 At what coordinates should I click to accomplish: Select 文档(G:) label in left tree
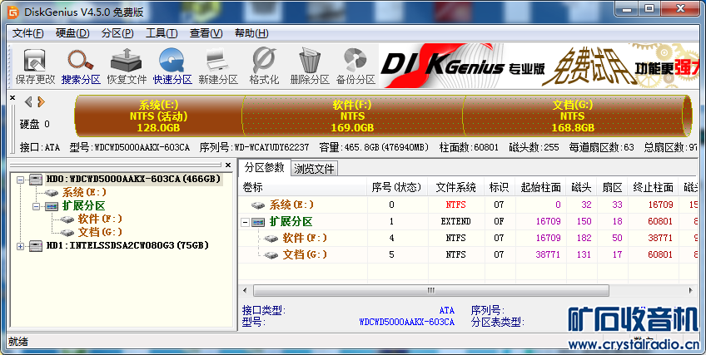coord(100,232)
